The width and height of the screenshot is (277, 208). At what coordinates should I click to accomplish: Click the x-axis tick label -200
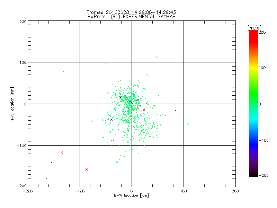point(28,191)
